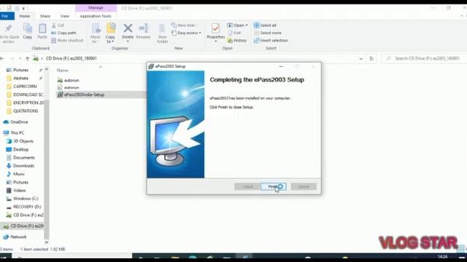Click Copy path in the ribbon
This screenshot has width=467, height=262.
[x=63, y=33]
